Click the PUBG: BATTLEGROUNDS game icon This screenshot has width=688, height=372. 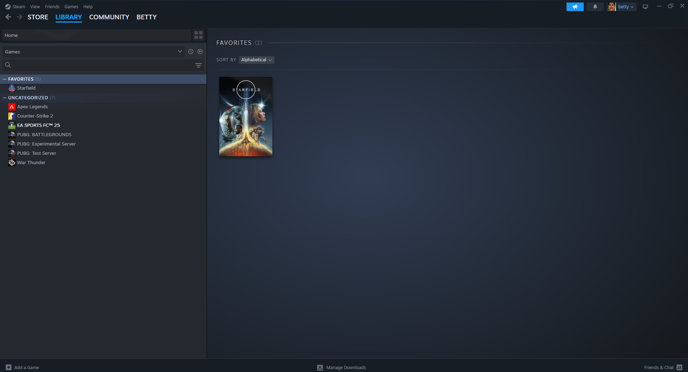(x=12, y=135)
